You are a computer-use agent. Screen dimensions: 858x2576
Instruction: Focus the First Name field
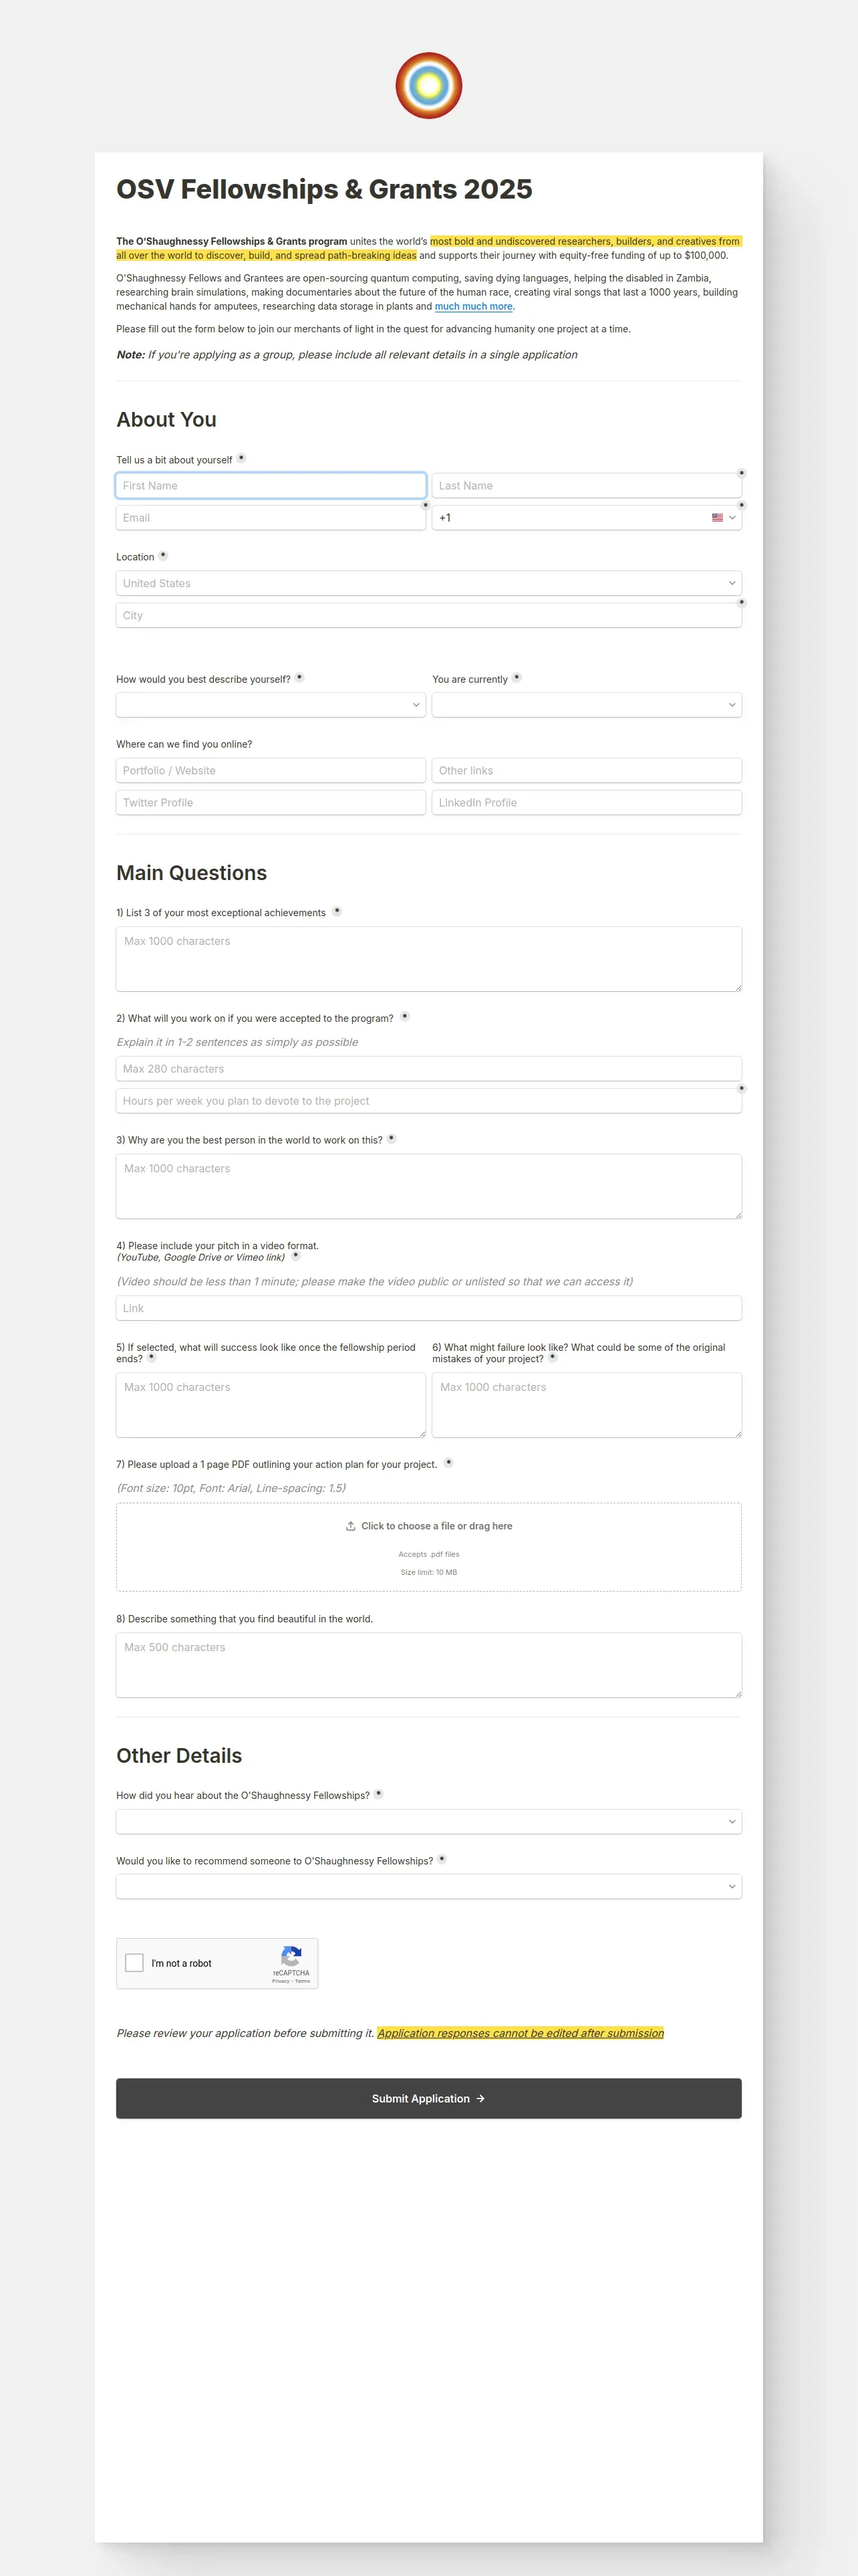(x=271, y=486)
